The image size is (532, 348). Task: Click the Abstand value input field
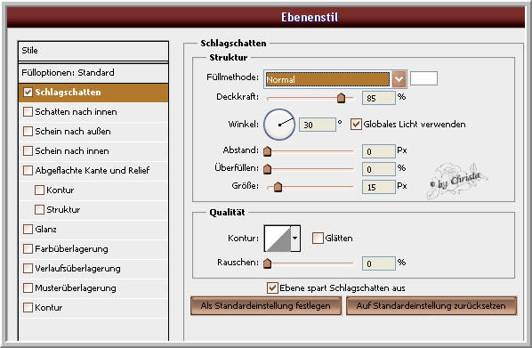[379, 151]
